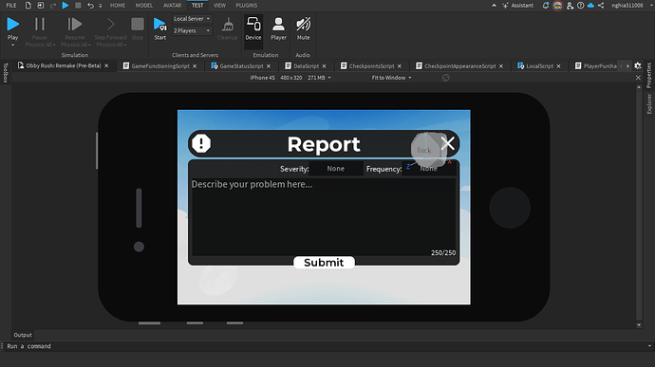Collapse the ribbon with the up chevron
Screen dimensions: 655x367
point(494,6)
